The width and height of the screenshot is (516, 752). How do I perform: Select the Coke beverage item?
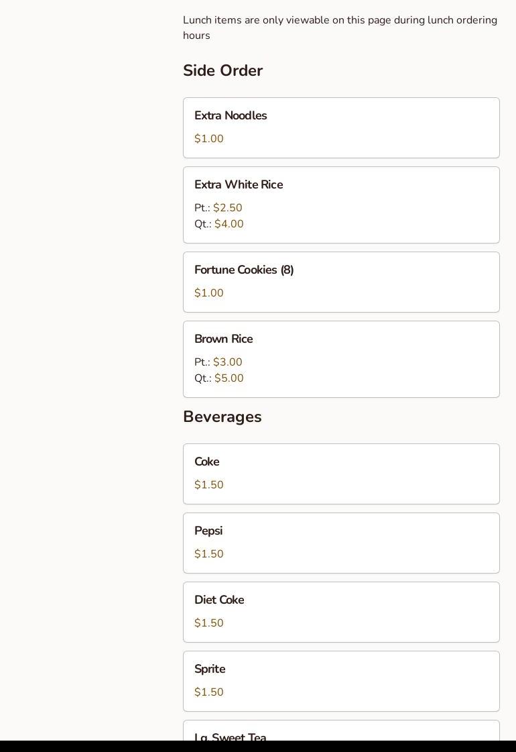207,462
